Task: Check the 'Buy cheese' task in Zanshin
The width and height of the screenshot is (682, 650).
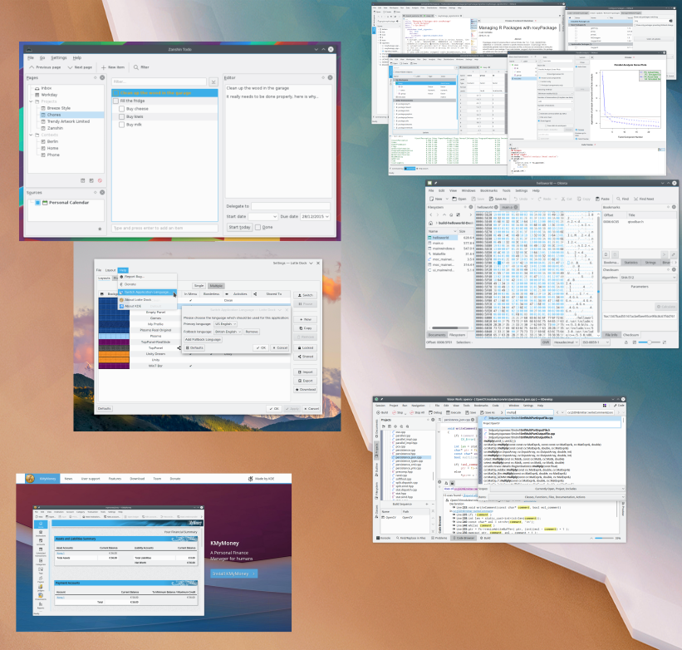Action: coord(122,109)
